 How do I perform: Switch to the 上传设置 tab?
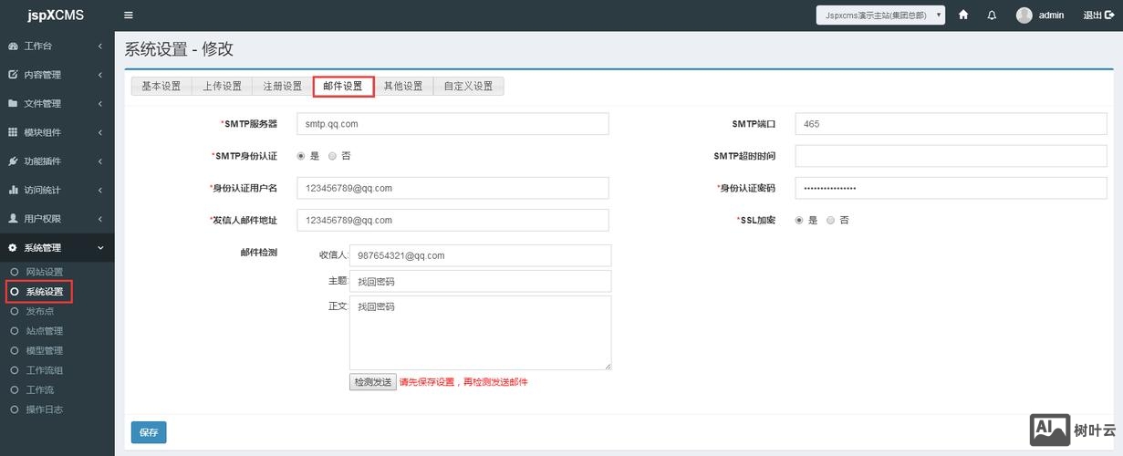coord(222,86)
